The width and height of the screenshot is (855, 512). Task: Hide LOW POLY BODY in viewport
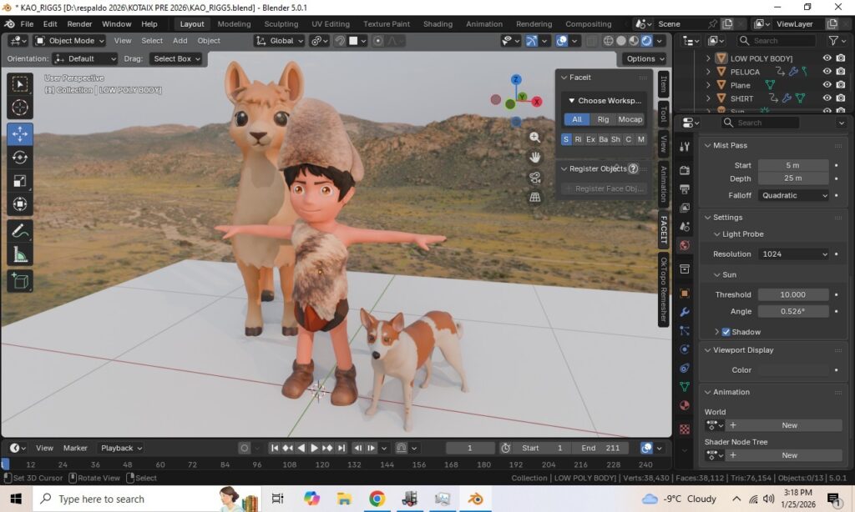pyautogui.click(x=827, y=58)
